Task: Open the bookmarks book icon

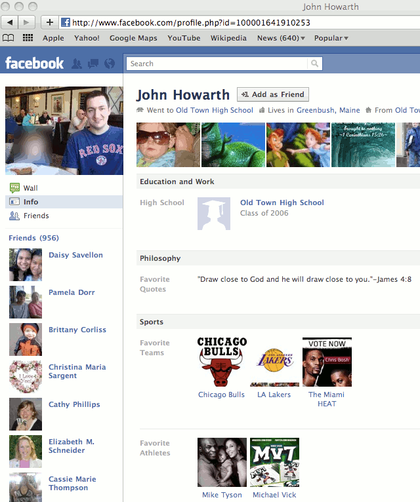Action: click(9, 38)
